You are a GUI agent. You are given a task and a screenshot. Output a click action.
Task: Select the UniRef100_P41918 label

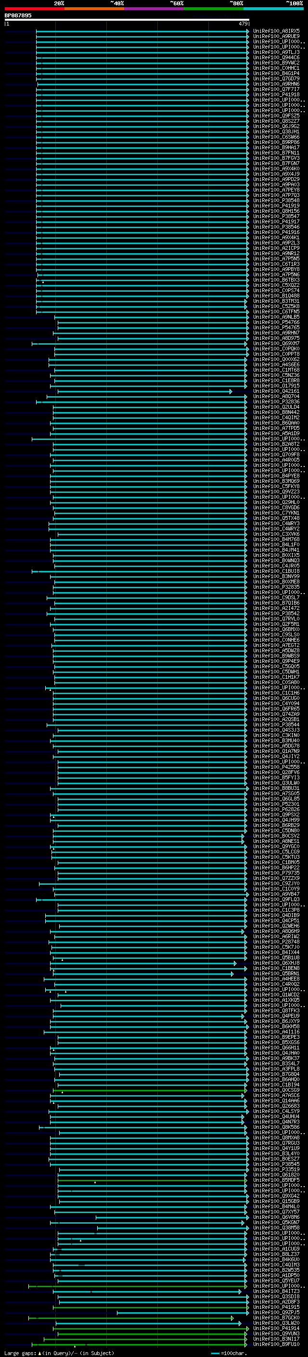[x=276, y=95]
